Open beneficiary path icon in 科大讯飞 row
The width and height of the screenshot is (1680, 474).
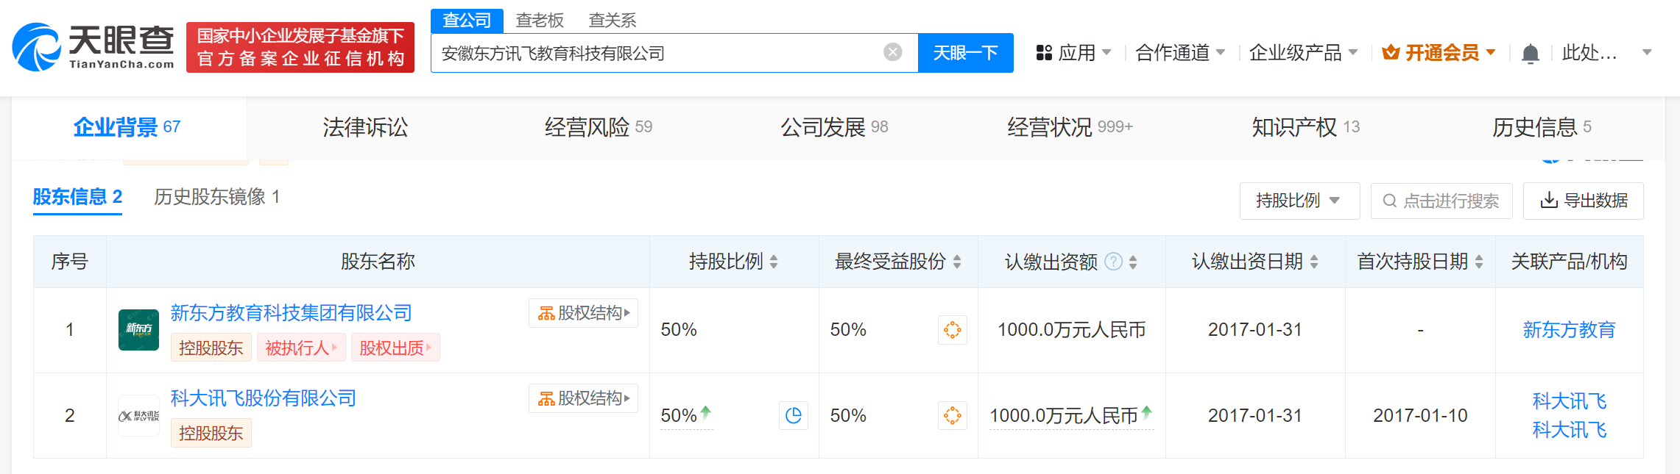(x=952, y=416)
